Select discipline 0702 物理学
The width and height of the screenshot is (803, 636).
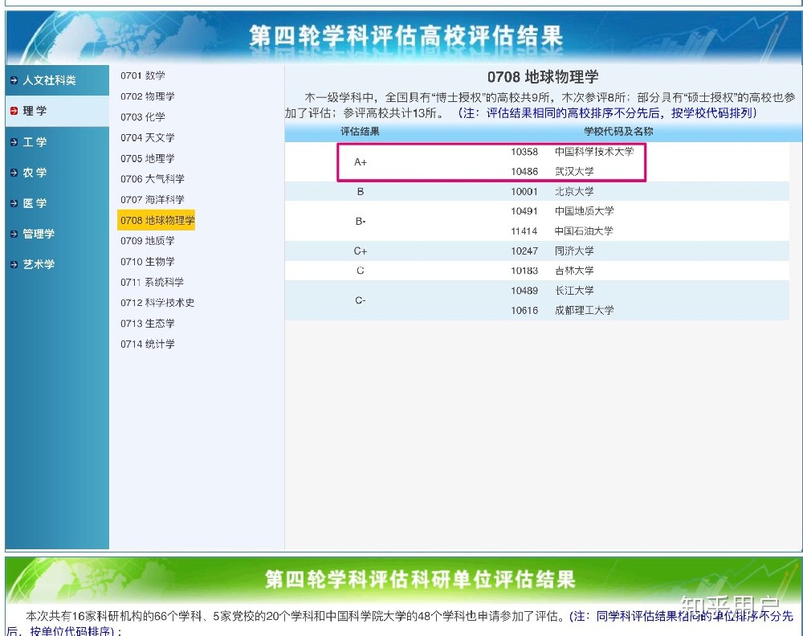coord(148,96)
